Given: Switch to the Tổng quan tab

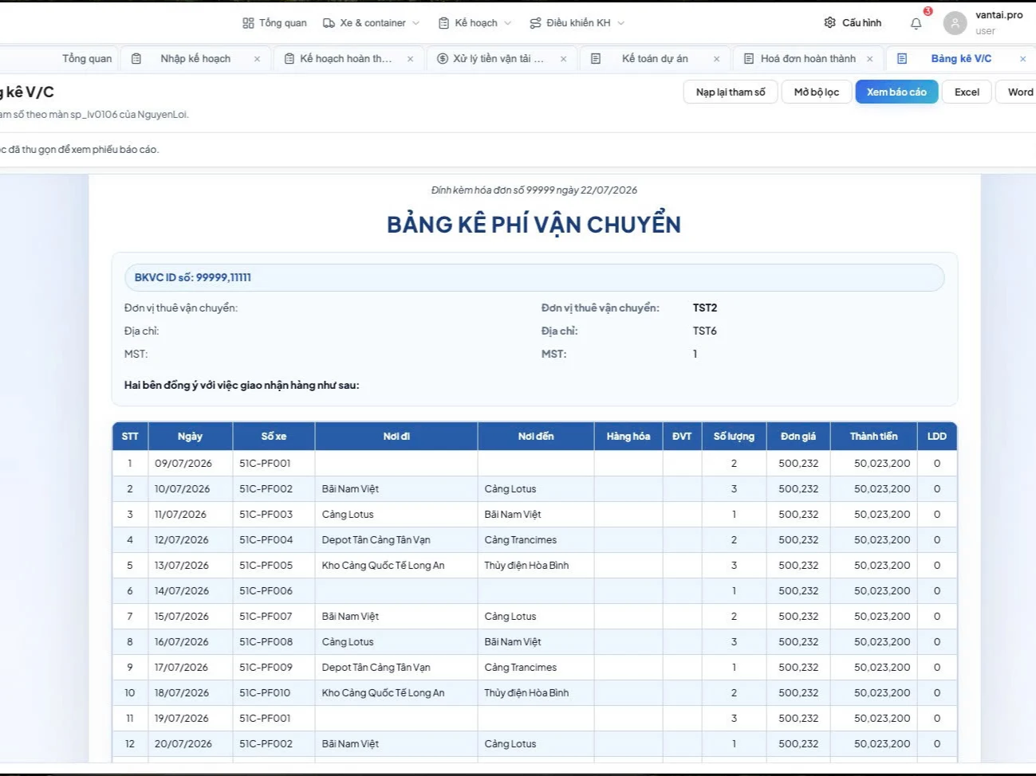Looking at the screenshot, I should (87, 59).
